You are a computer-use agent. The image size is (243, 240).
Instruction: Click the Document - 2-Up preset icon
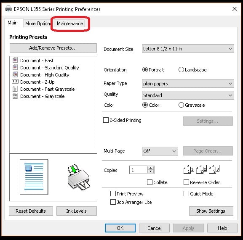pos(15,82)
